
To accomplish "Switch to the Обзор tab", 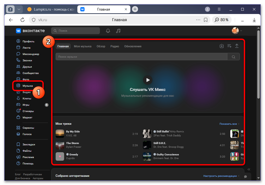I will tap(101, 46).
